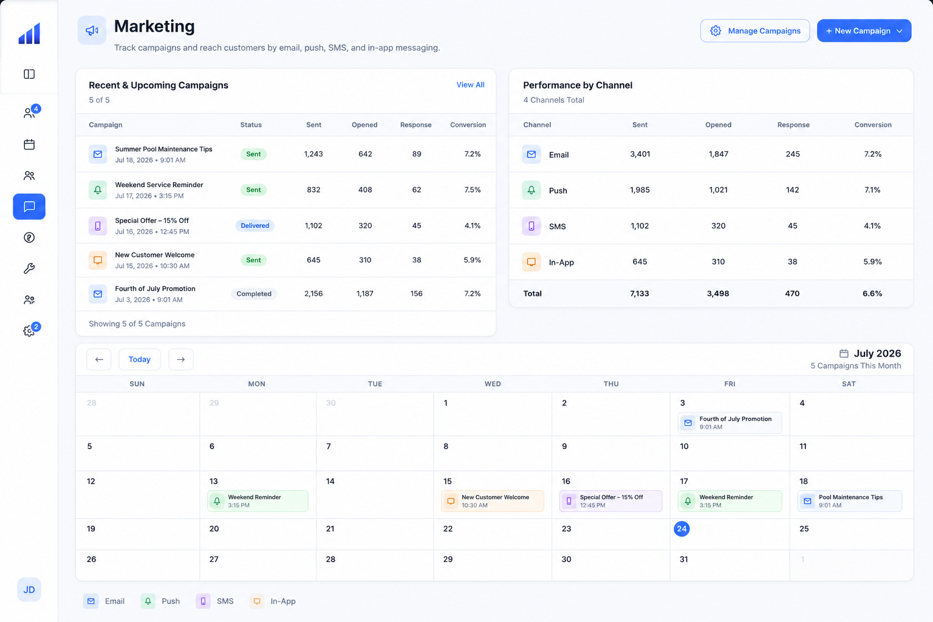Select highlighted day 24 in calendar
933x622 pixels.
pyautogui.click(x=682, y=529)
